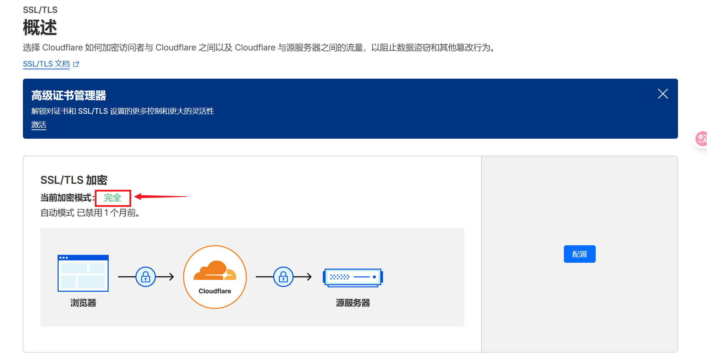Image resolution: width=707 pixels, height=360 pixels.
Task: Click the 源服务器 label under server icon
Action: [353, 303]
